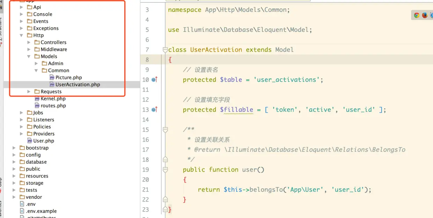Image resolution: width=433 pixels, height=218 pixels.
Task: Click the Console folder icon
Action: [x=30, y=14]
